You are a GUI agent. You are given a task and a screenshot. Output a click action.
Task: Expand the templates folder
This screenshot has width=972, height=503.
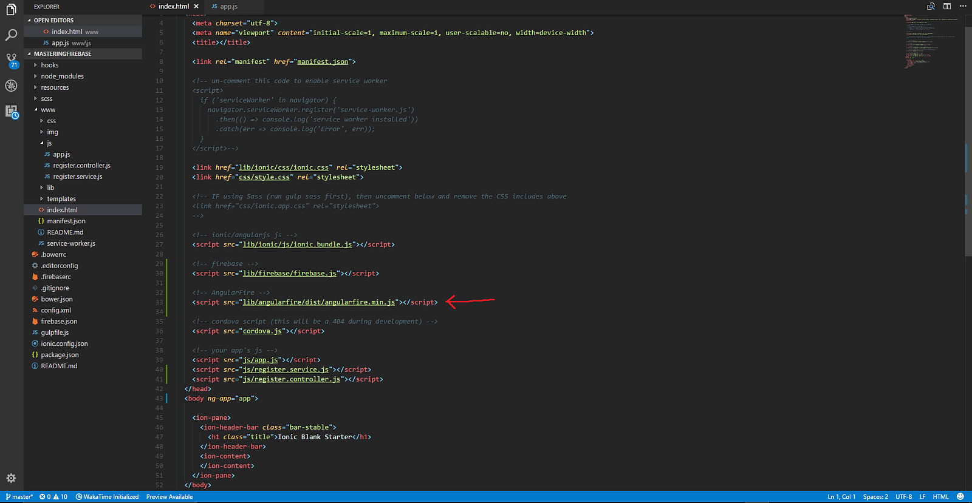click(61, 199)
